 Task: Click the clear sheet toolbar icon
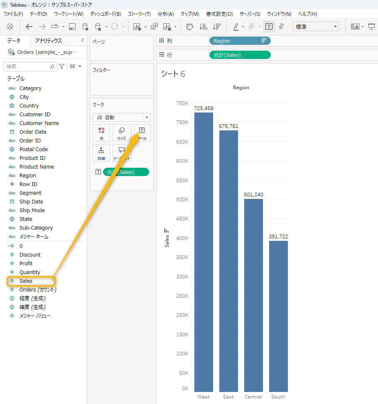pyautogui.click(x=167, y=27)
